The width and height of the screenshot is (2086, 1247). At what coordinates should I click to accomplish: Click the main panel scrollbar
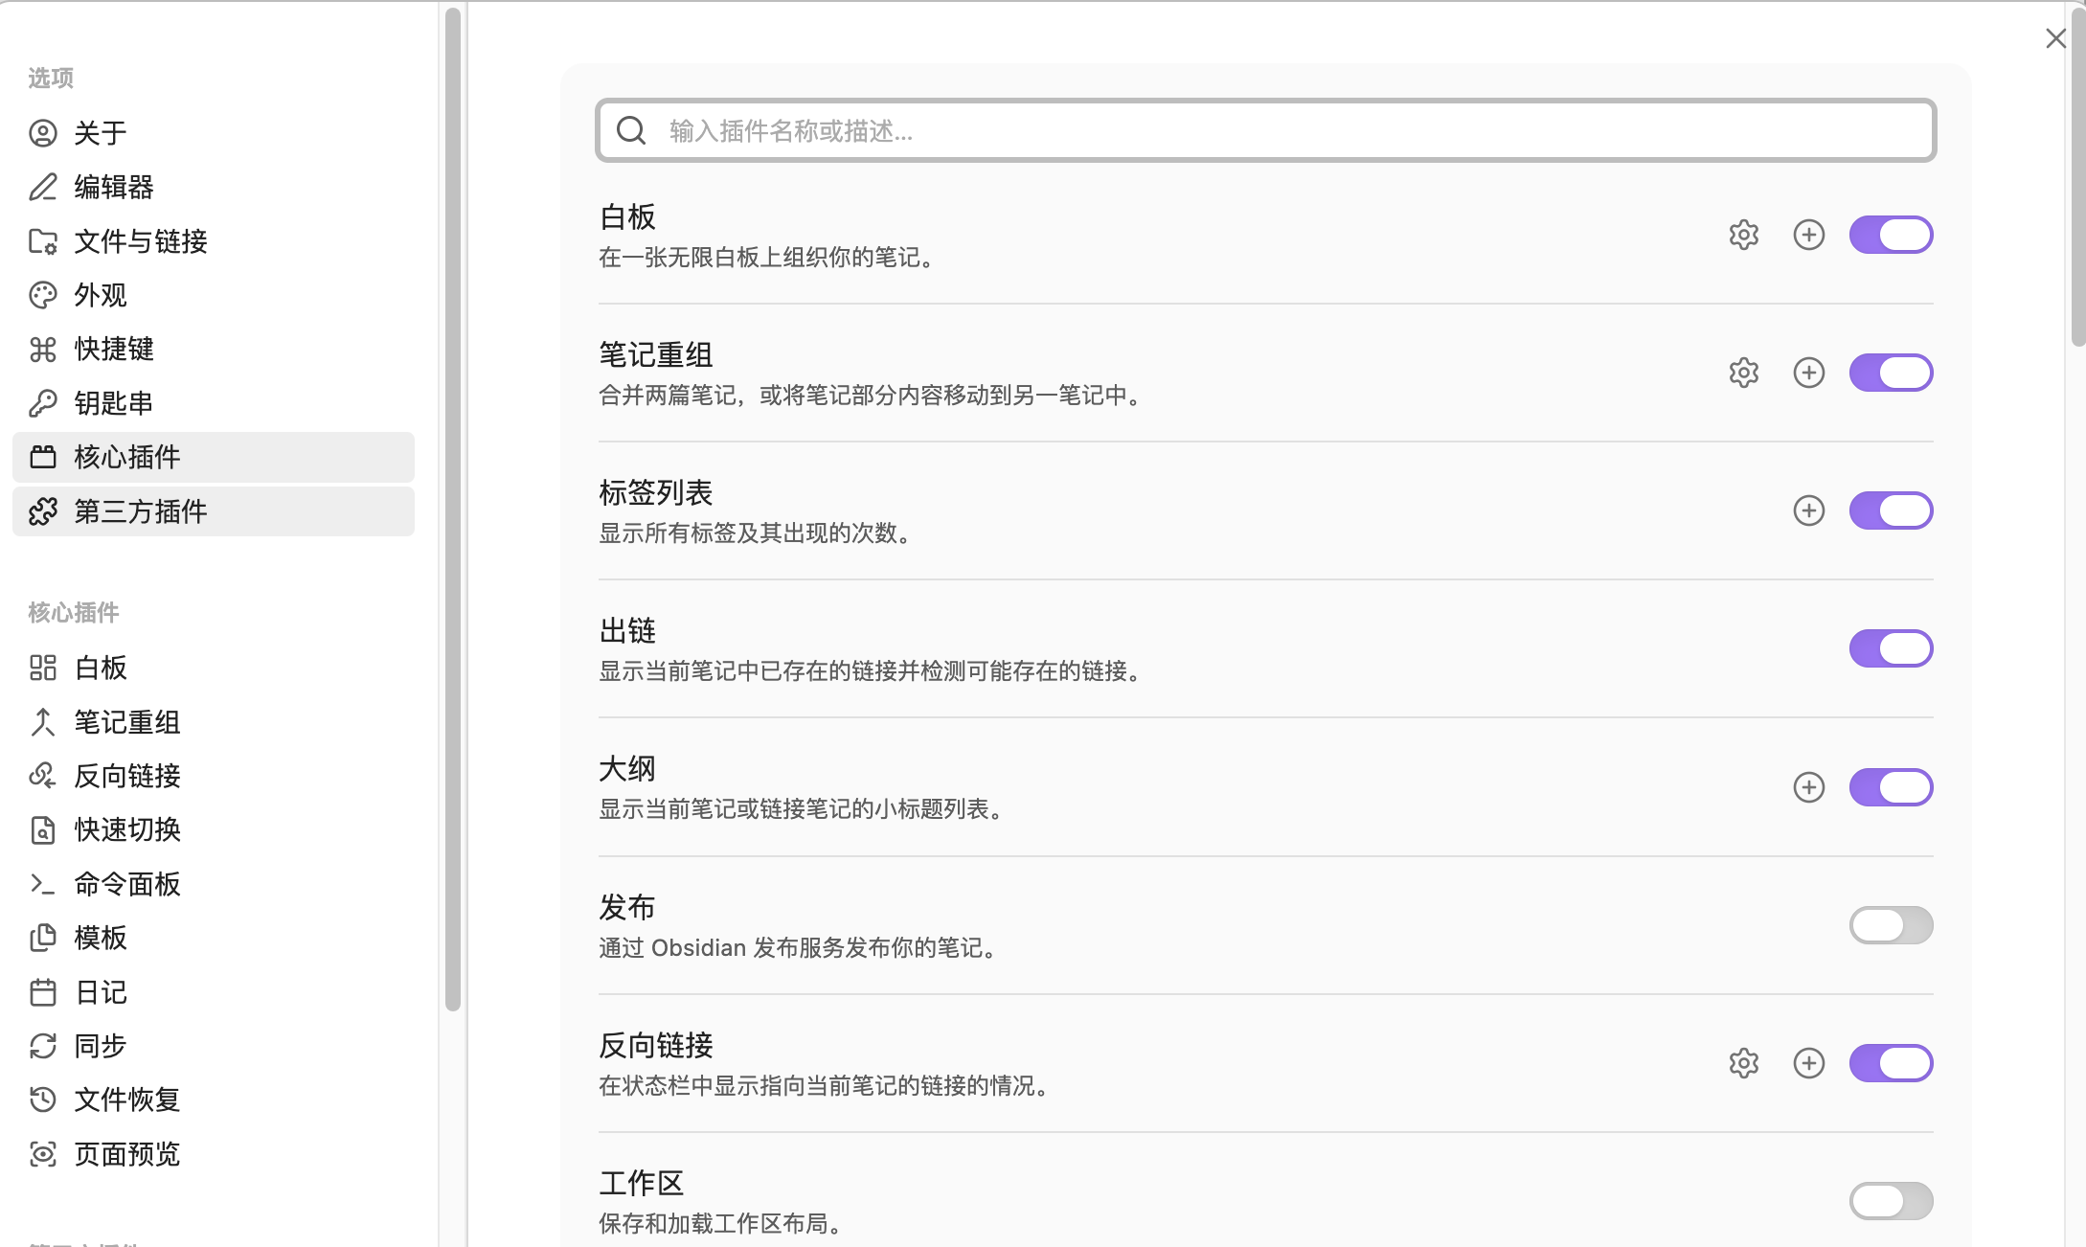click(2077, 177)
